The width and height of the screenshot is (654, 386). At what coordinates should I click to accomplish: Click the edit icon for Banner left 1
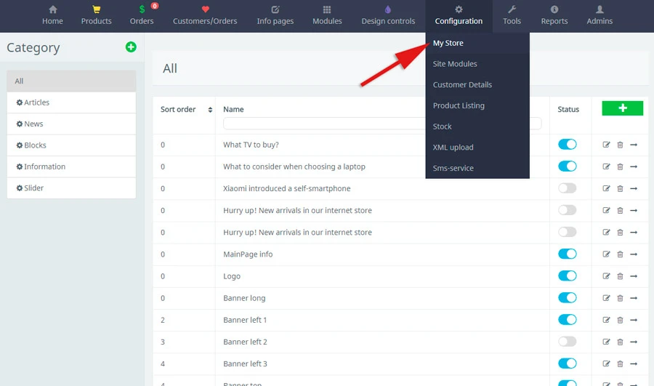click(607, 320)
